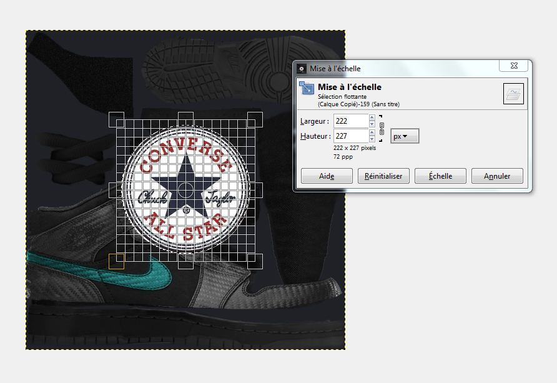Click the '(Calque Copié)-159 (Sans titre)' text
557x383 pixels.
[x=358, y=104]
